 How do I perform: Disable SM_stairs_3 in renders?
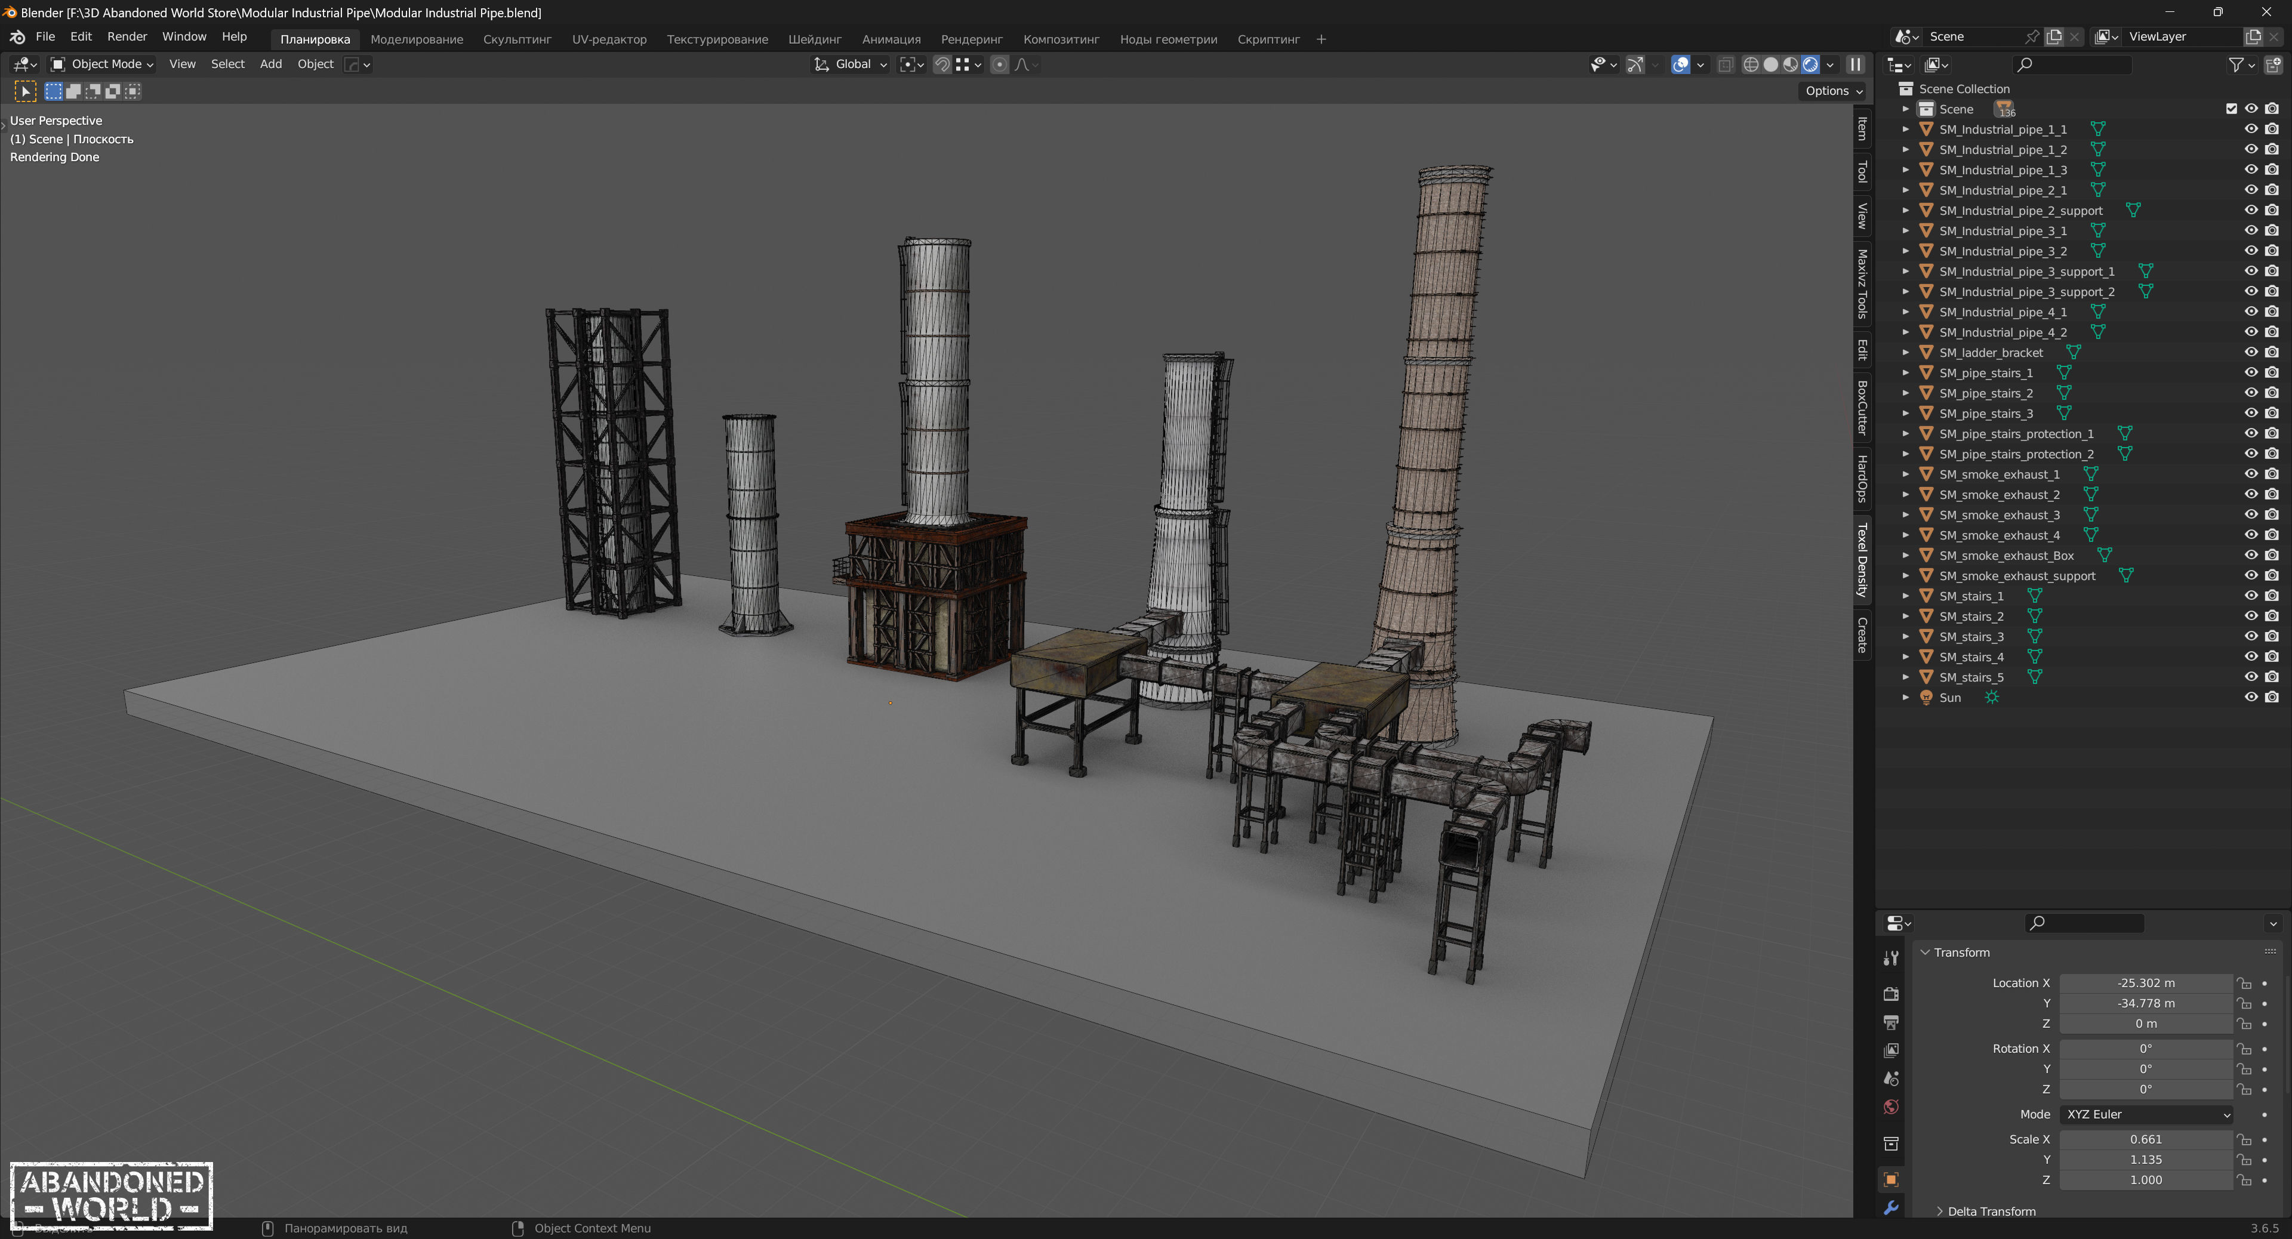pos(2272,636)
